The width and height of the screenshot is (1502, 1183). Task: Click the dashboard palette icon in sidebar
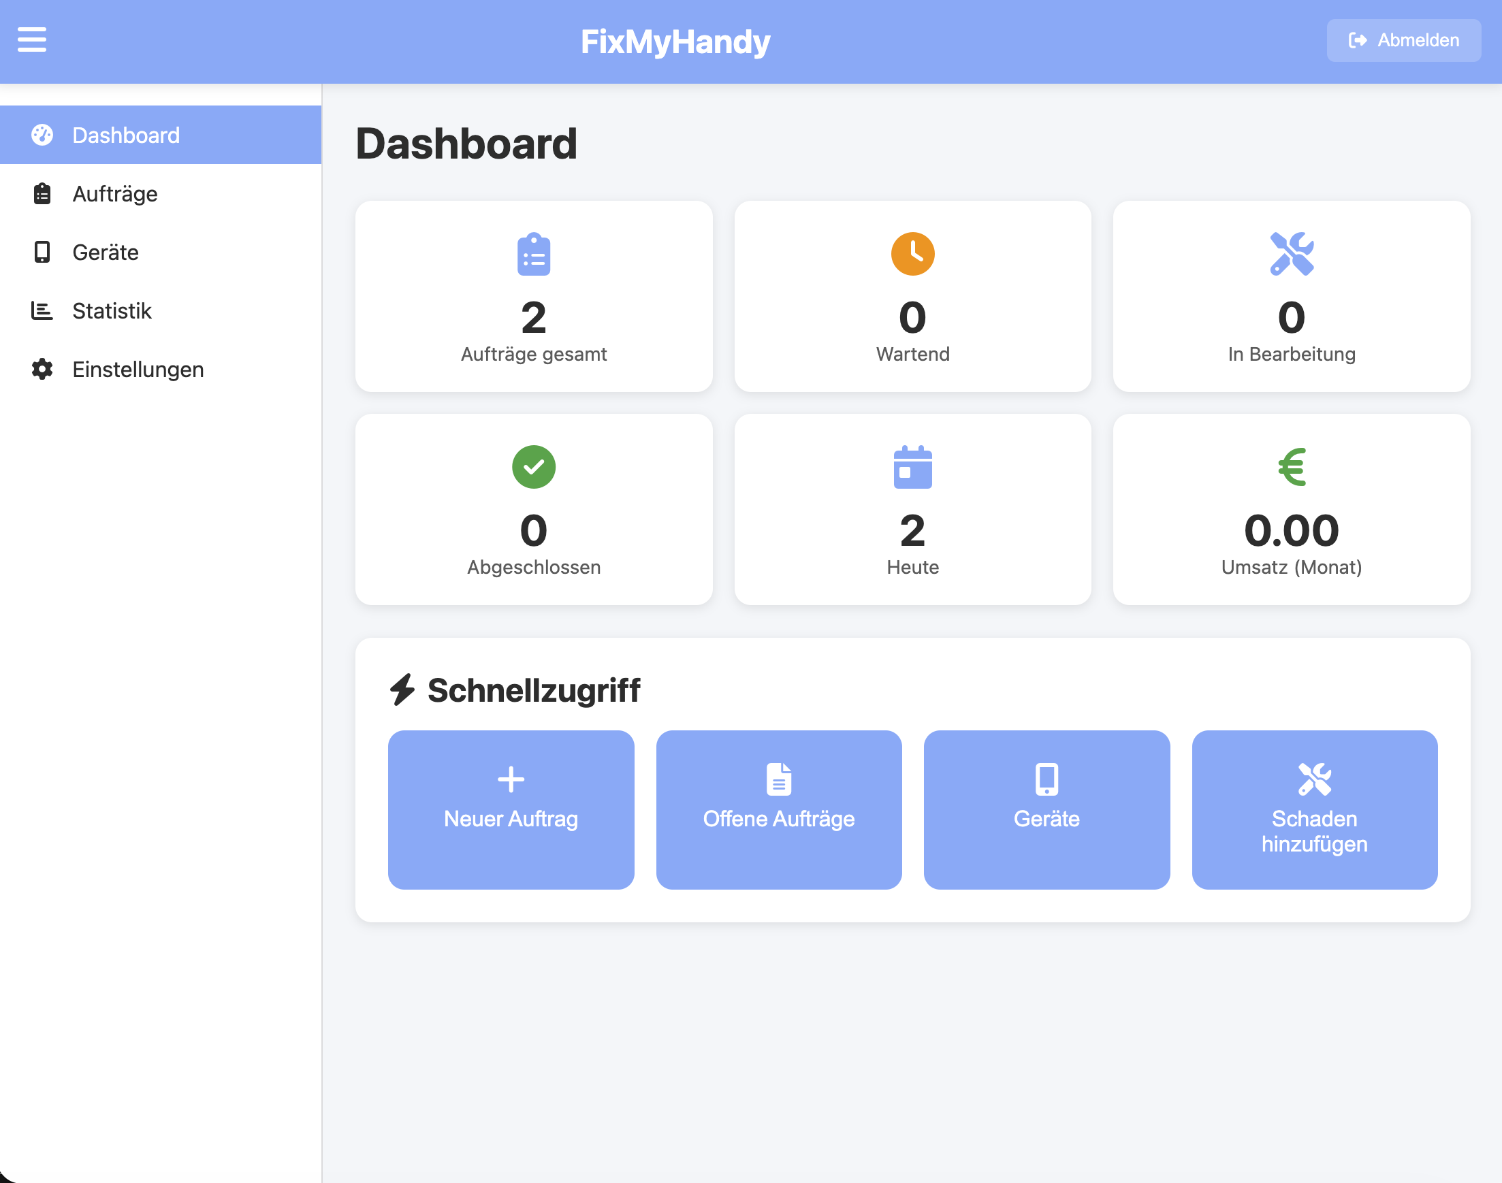pos(42,134)
